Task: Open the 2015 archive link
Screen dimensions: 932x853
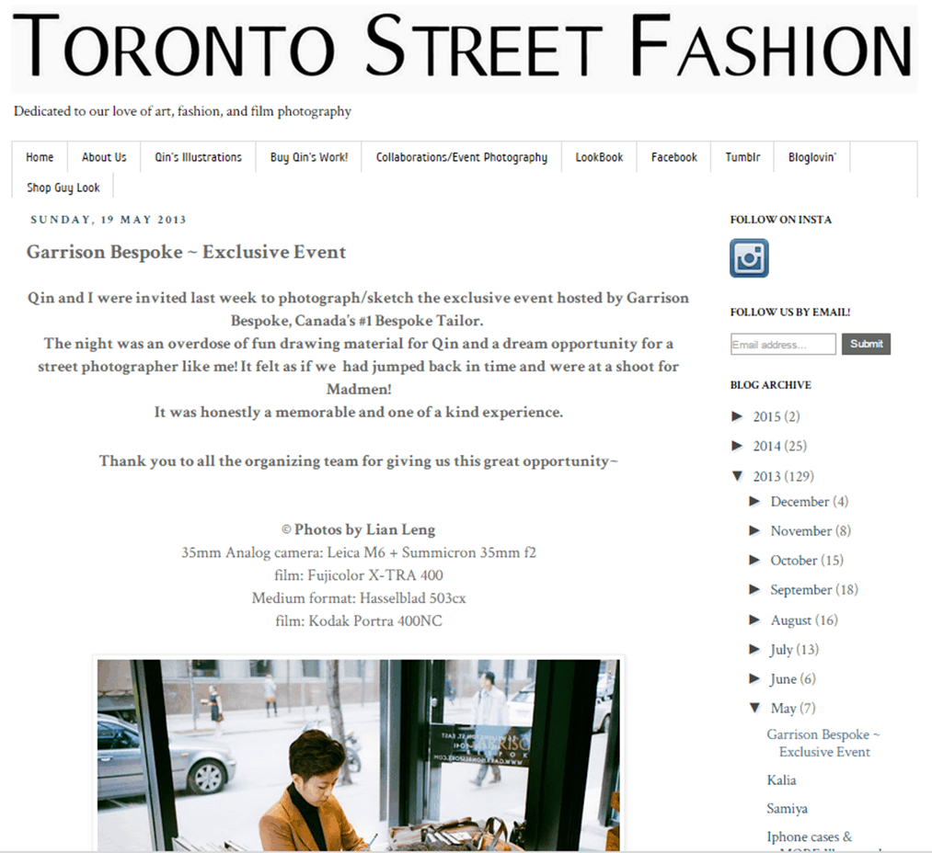Action: (x=766, y=416)
